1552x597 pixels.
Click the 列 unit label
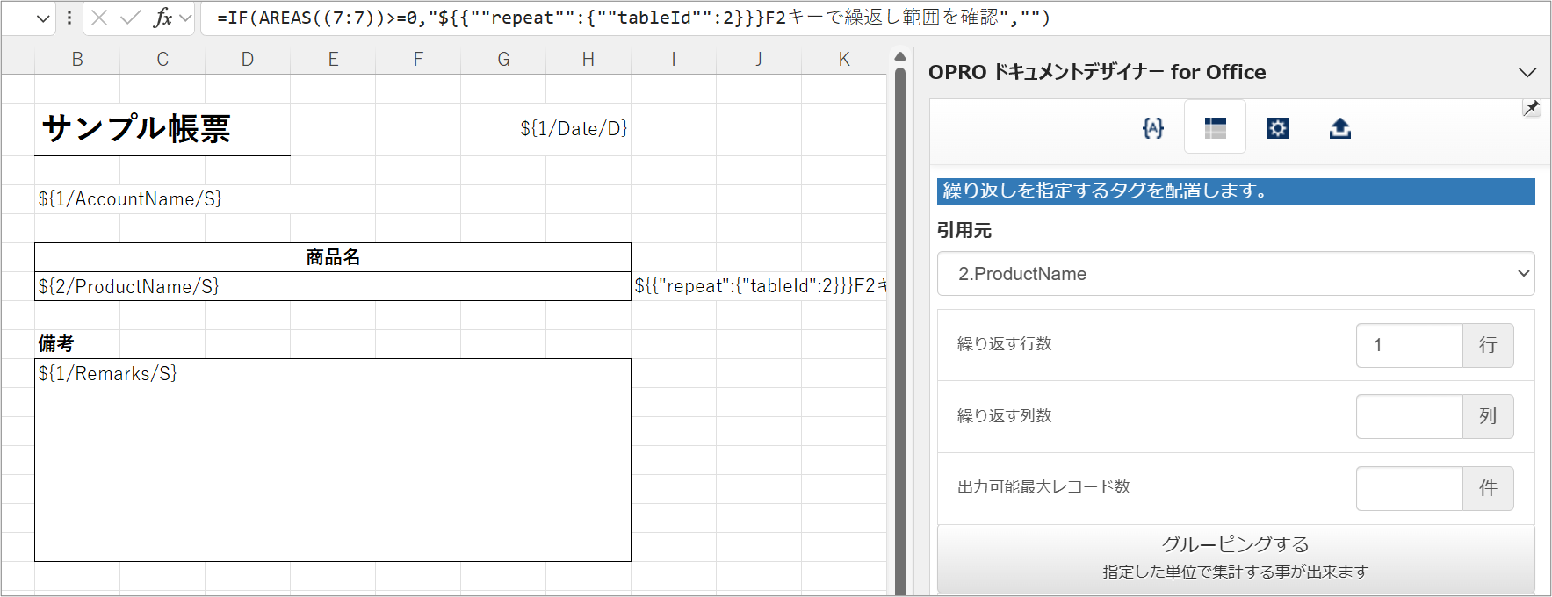pyautogui.click(x=1488, y=416)
